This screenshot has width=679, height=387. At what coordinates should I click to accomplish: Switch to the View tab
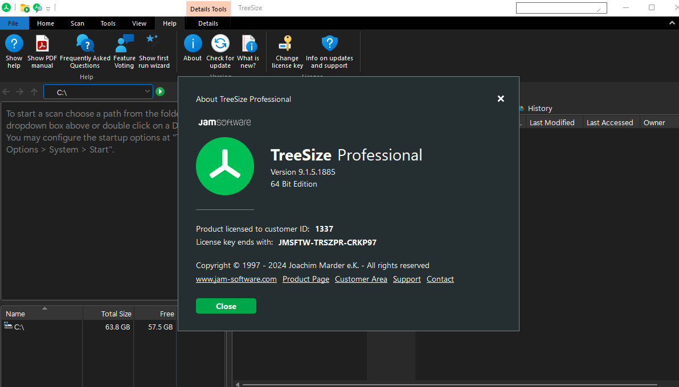[x=139, y=23]
